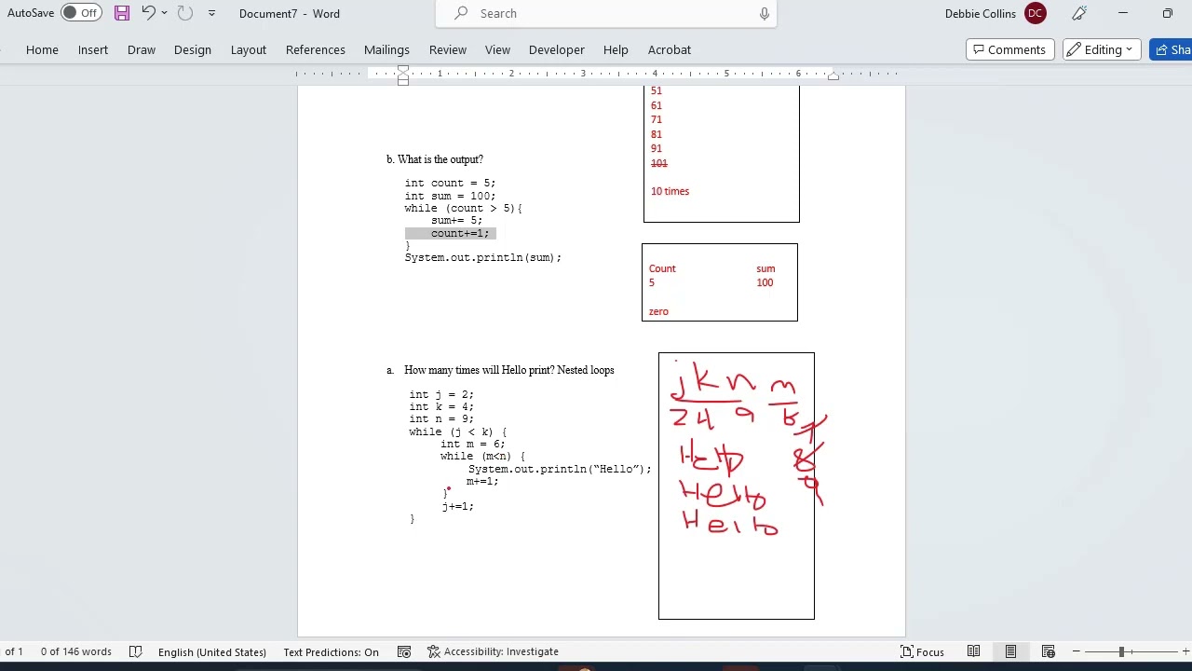Image resolution: width=1192 pixels, height=671 pixels.
Task: Click the Save icon in title bar
Action: [x=122, y=13]
